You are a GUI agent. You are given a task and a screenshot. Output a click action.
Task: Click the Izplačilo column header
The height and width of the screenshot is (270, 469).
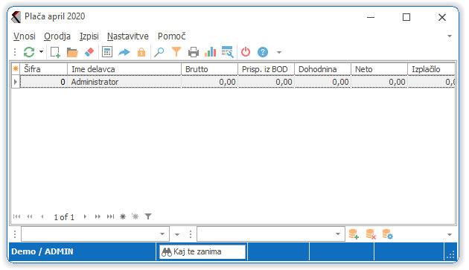431,69
